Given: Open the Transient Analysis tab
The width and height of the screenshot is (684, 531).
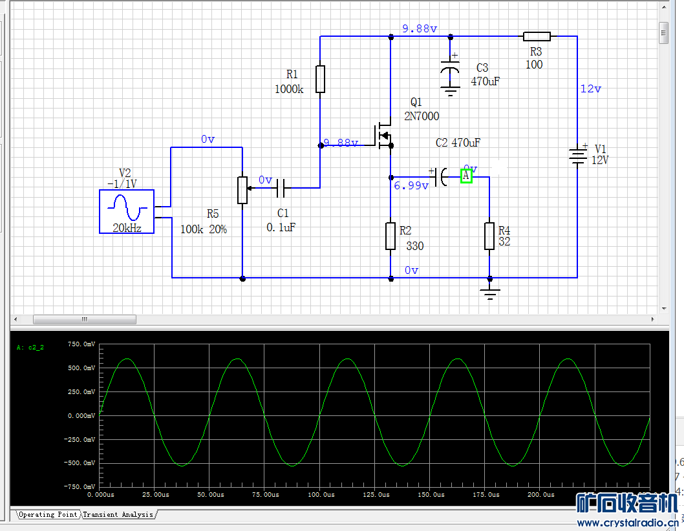Looking at the screenshot, I should coord(118,514).
